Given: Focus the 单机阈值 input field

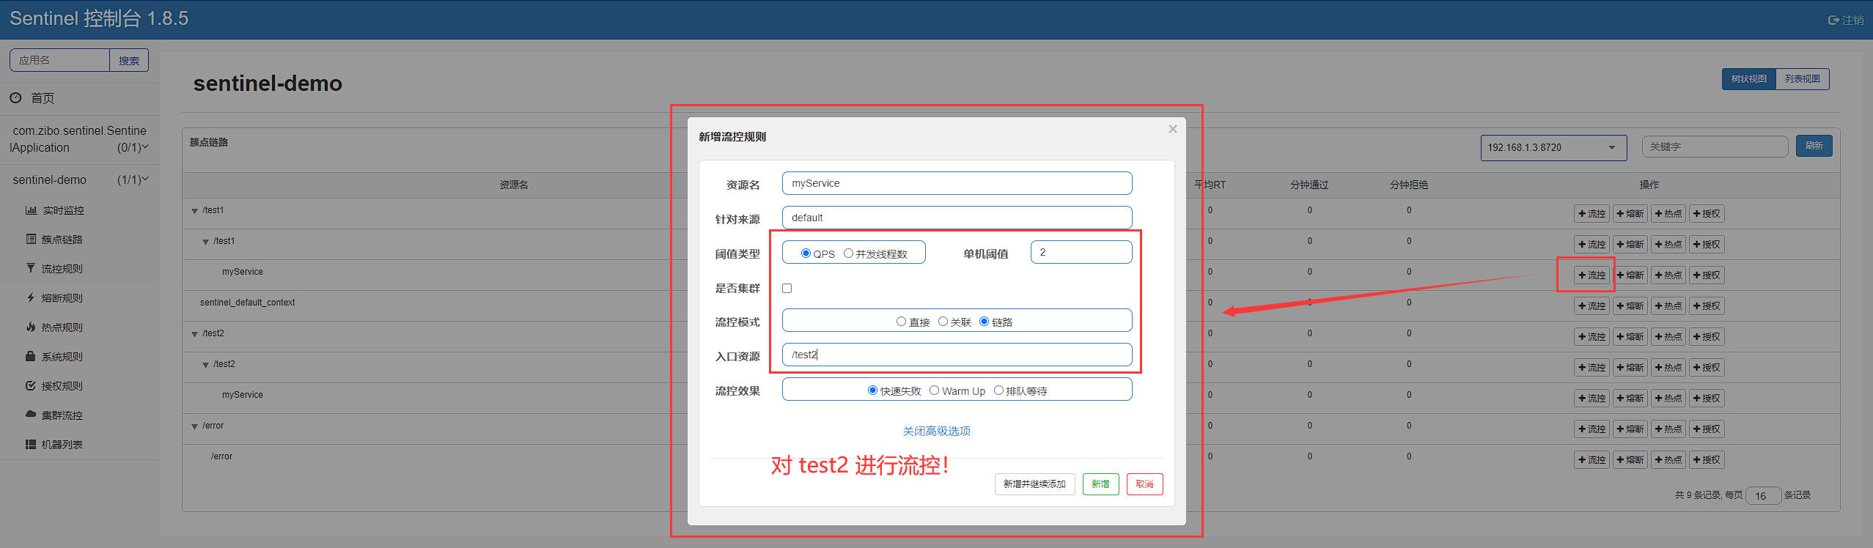Looking at the screenshot, I should click(x=1081, y=252).
